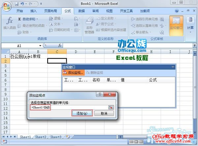
Task: Open the Calculation options group
Action: pos(190,25)
